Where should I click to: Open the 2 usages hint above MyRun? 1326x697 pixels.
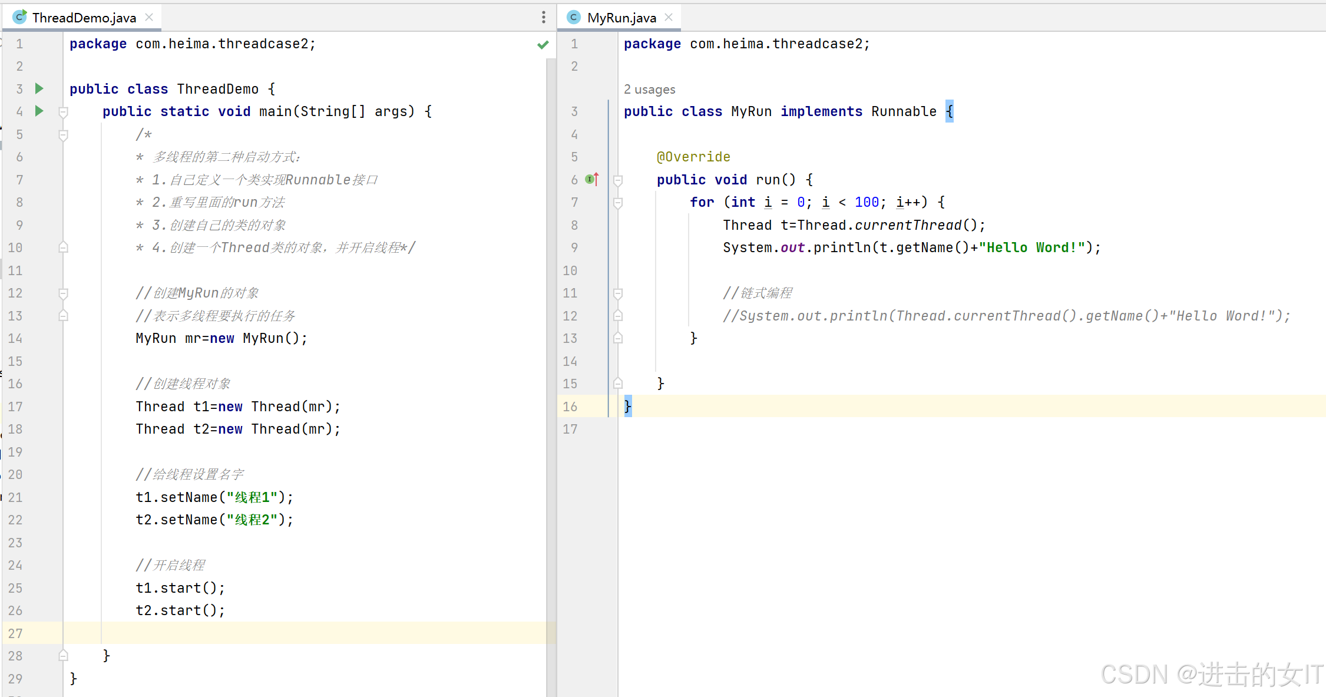[649, 90]
